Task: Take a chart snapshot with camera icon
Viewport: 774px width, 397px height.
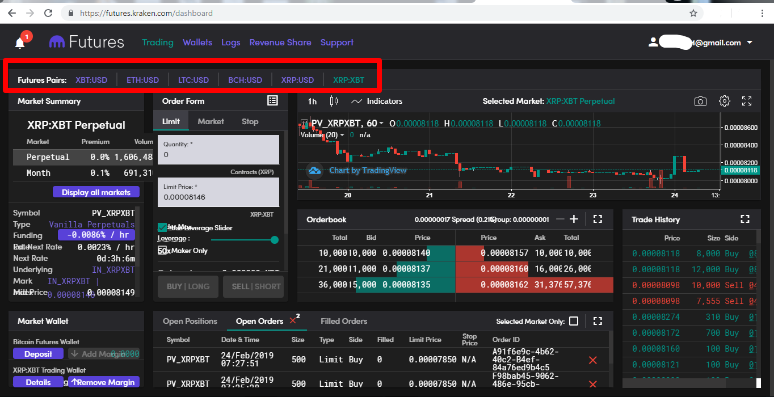Action: [700, 101]
